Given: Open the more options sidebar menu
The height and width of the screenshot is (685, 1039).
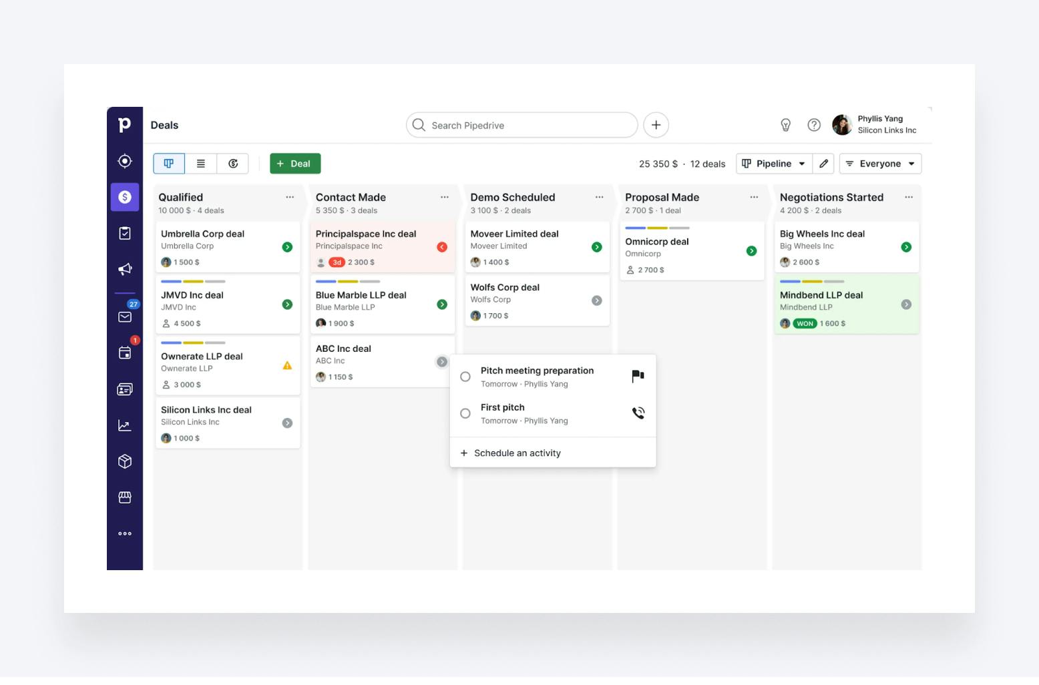Looking at the screenshot, I should [125, 533].
